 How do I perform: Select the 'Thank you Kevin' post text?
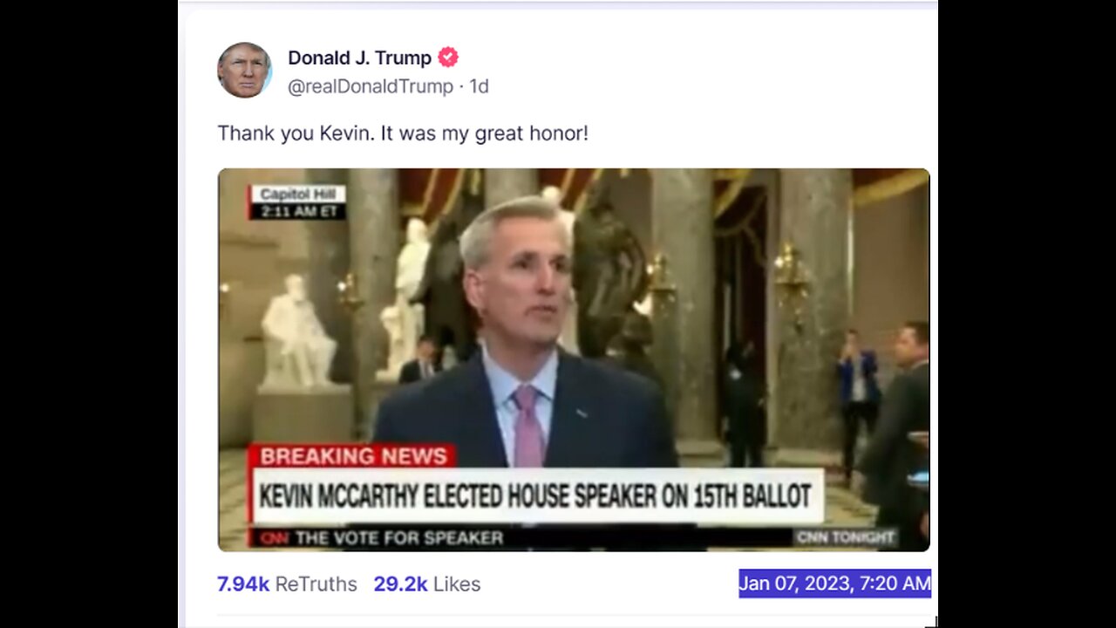[403, 133]
